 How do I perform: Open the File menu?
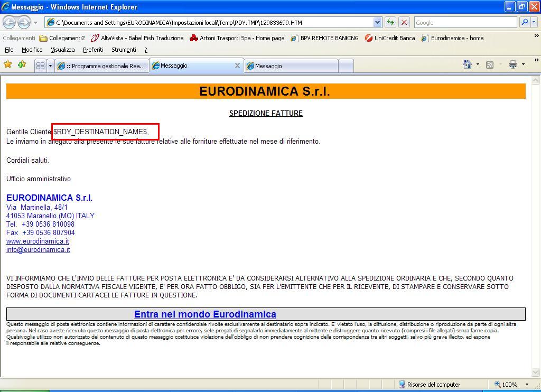[10, 50]
